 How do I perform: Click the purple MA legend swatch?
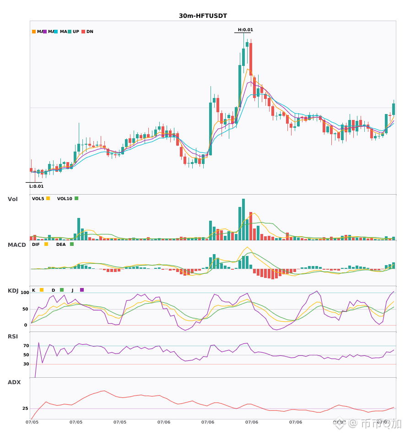pos(45,32)
